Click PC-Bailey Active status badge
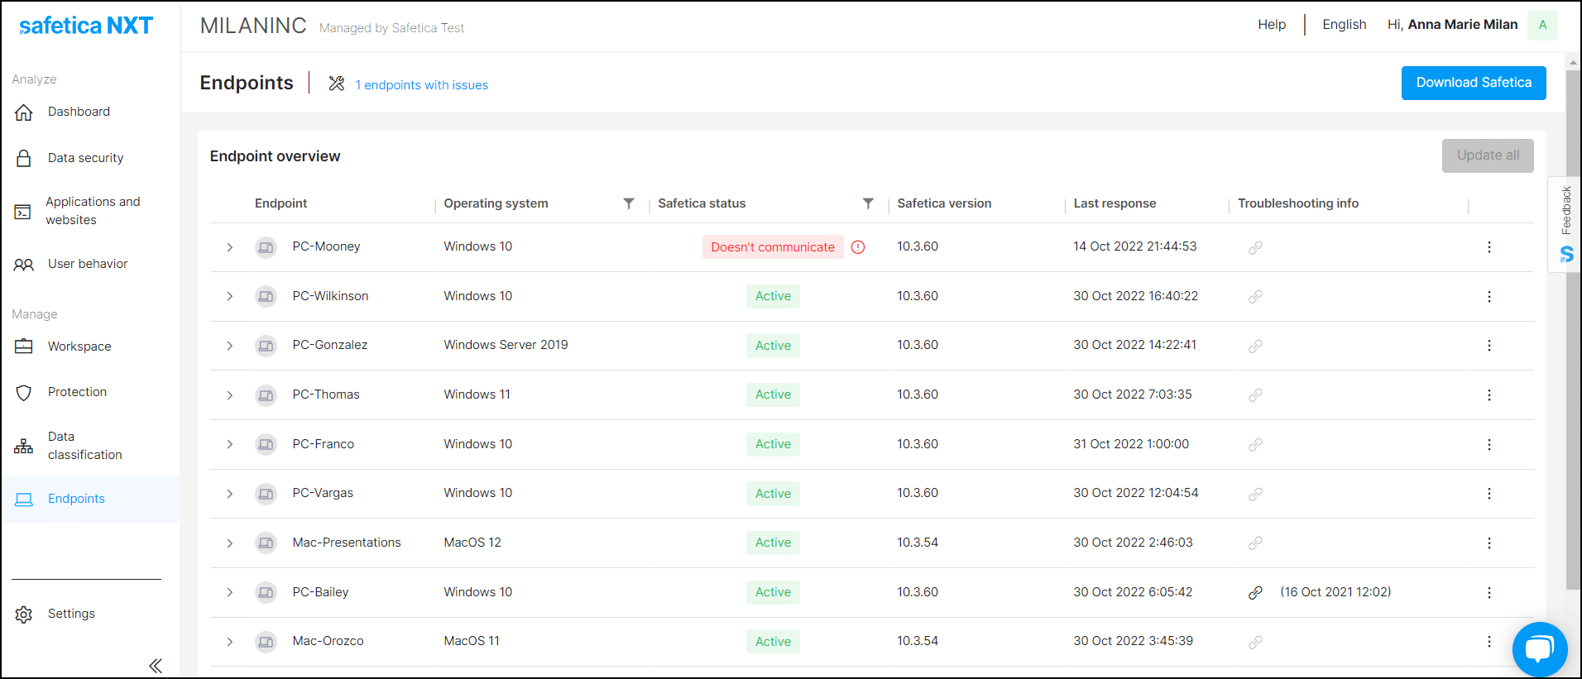 point(773,592)
